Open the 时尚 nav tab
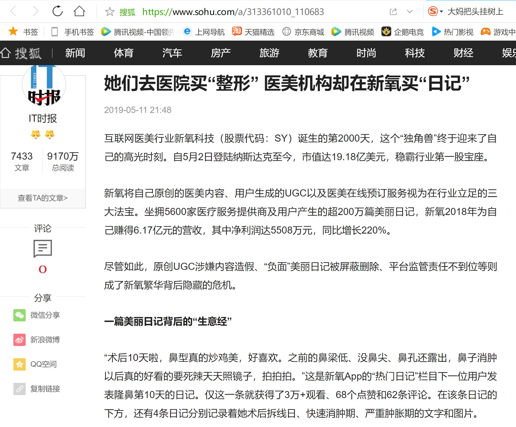Image resolution: width=516 pixels, height=427 pixels. (x=366, y=53)
